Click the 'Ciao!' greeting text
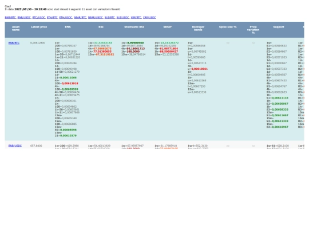The height and width of the screenshot is (232, 309). tap(8, 6)
